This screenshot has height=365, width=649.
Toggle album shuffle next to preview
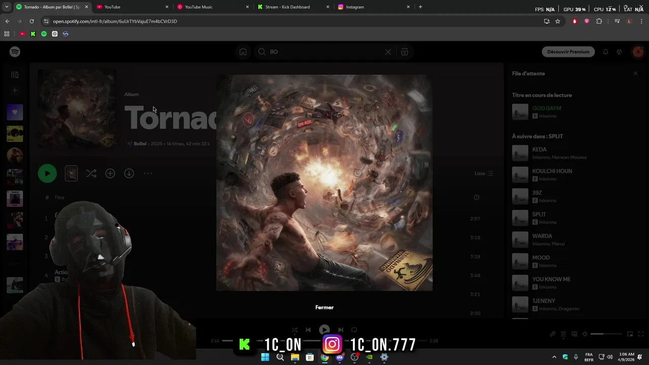click(91, 173)
